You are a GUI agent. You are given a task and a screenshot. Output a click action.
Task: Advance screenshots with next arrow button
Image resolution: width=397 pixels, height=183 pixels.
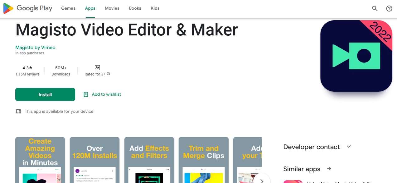tap(262, 181)
